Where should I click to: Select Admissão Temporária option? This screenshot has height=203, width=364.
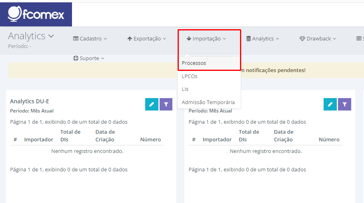tap(209, 102)
